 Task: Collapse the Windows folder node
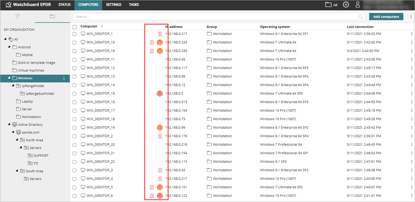tap(9, 78)
